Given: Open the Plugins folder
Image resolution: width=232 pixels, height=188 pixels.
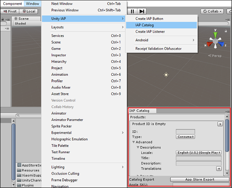Looking at the screenshot, I should pyautogui.click(x=28, y=184).
